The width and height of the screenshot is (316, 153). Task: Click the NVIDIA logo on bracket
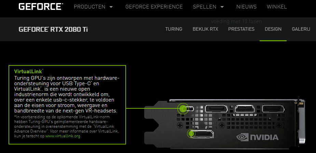coord(257,138)
